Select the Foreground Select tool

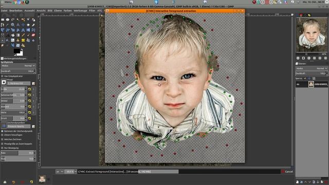click(33, 20)
